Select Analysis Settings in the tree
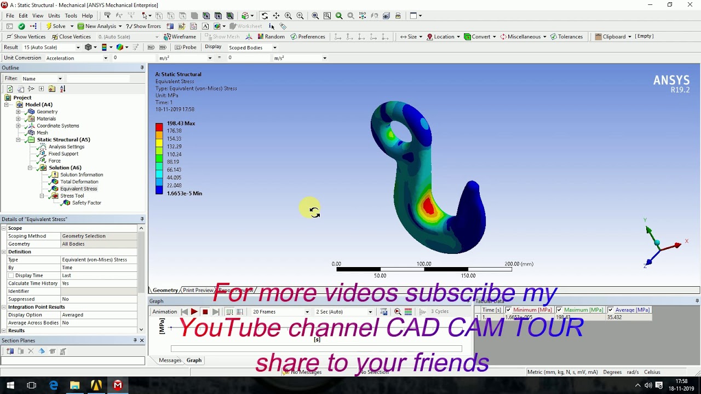This screenshot has width=701, height=394. (66, 147)
